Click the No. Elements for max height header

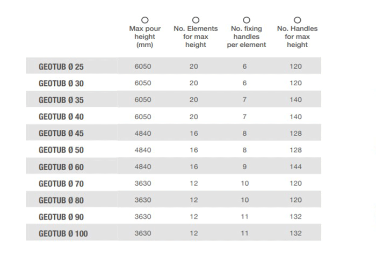click(196, 36)
